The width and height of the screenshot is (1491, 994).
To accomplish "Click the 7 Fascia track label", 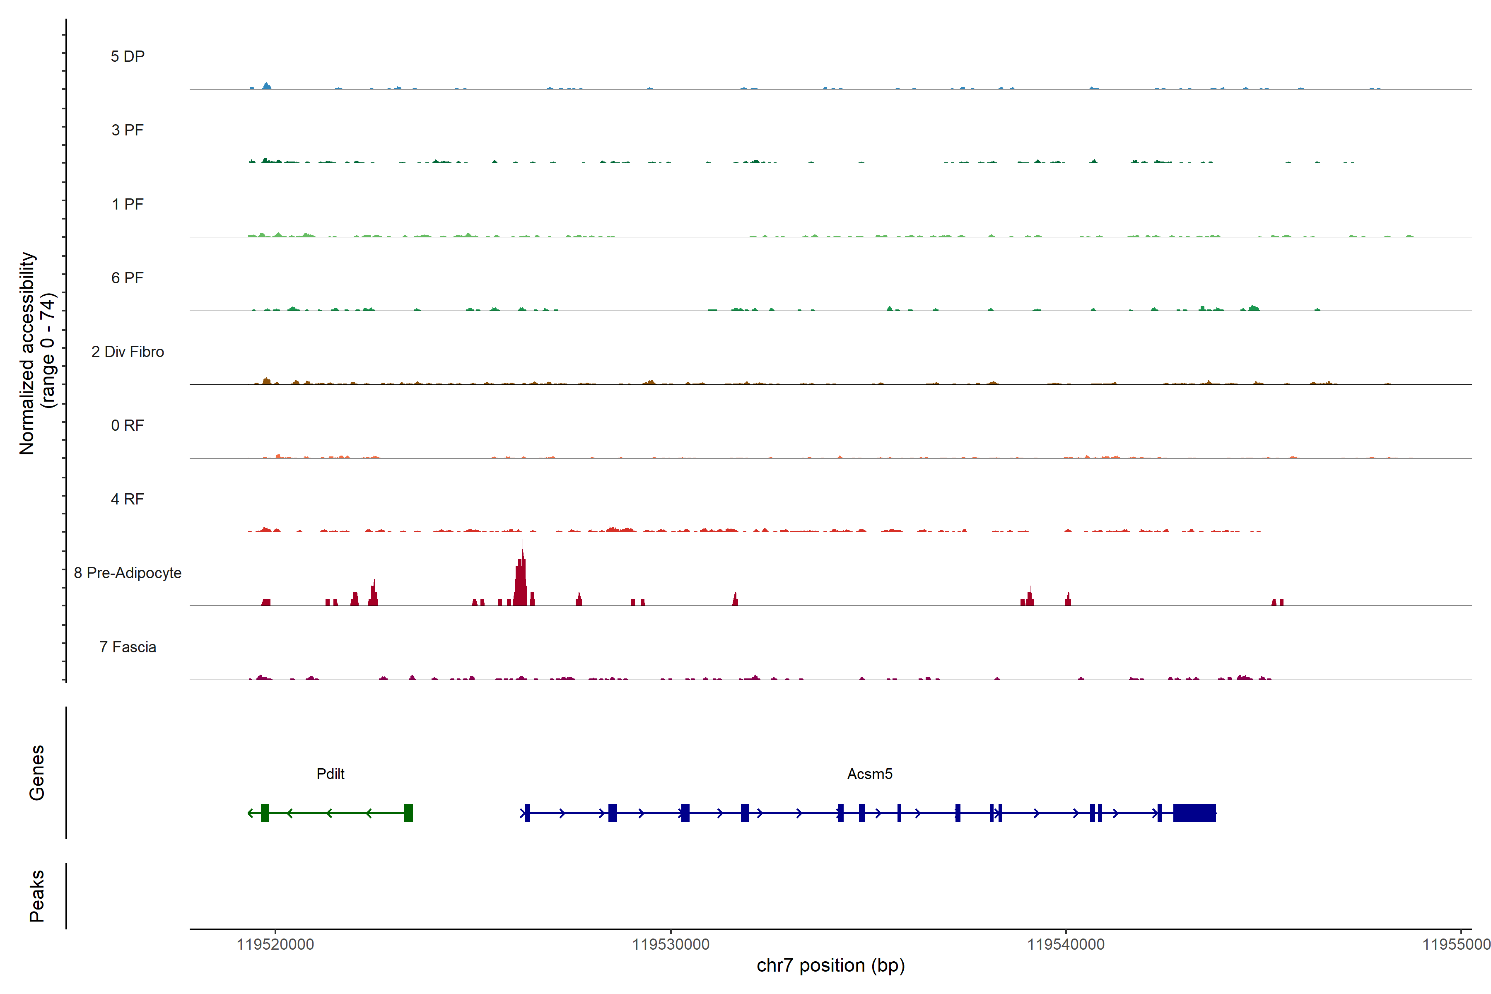I will (x=128, y=647).
